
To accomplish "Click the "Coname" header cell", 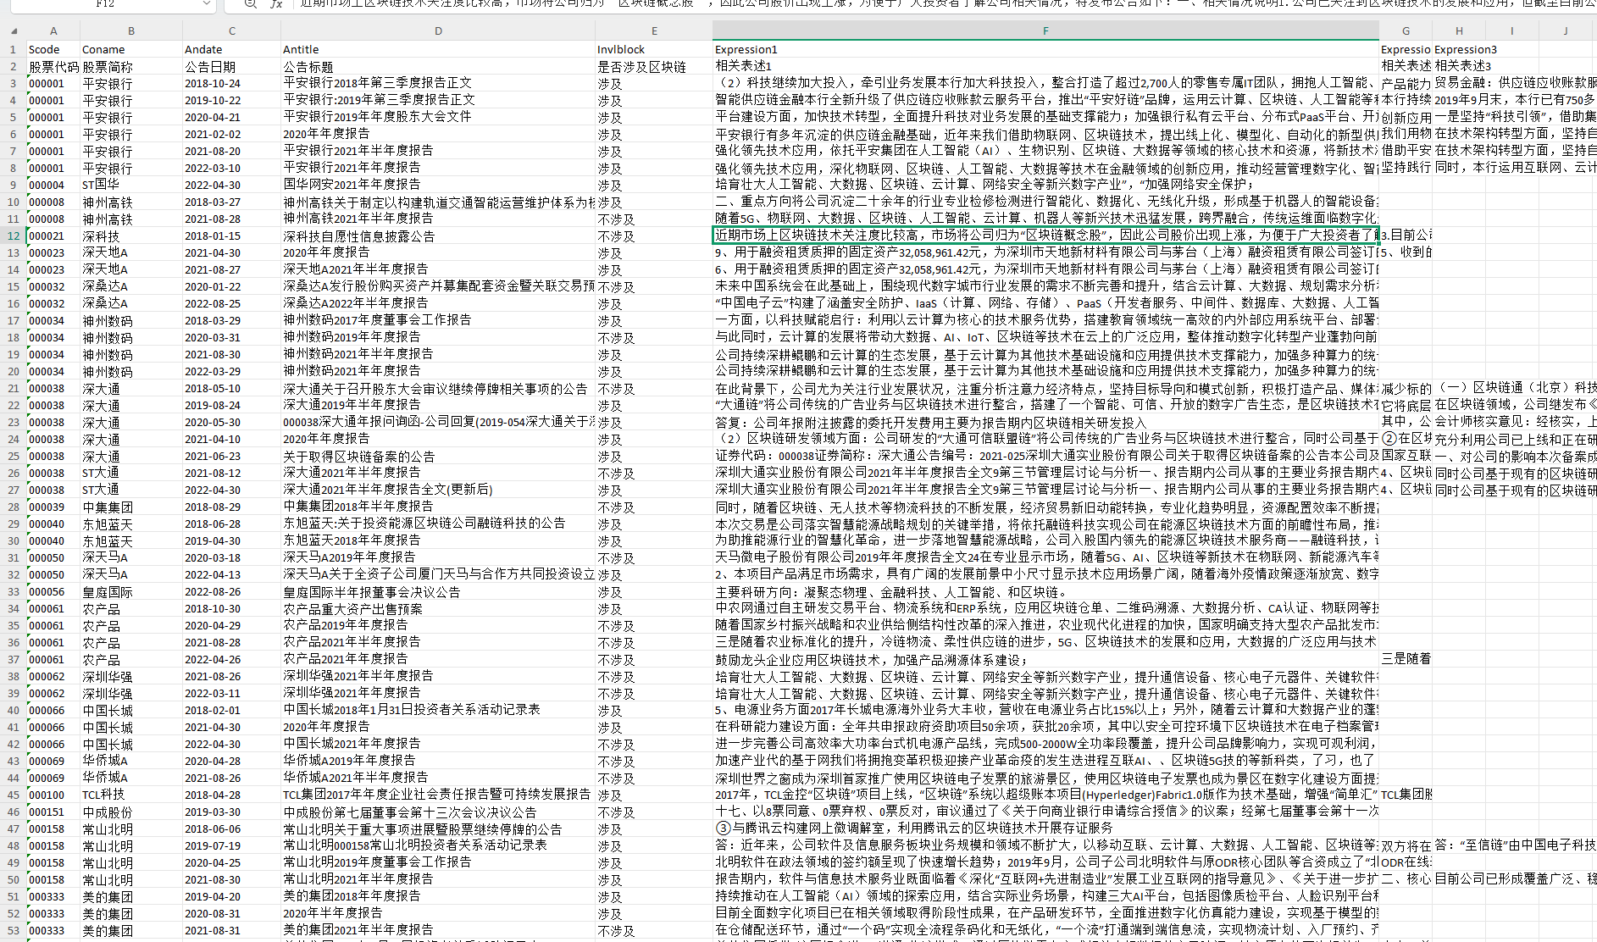I will (131, 49).
